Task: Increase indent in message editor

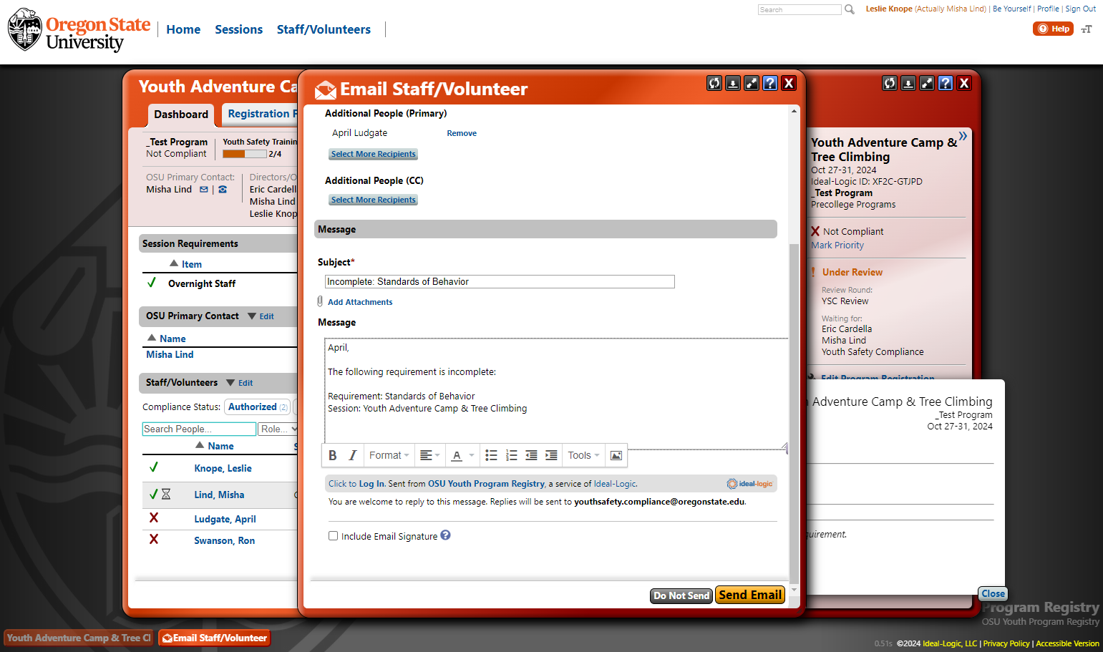Action: [x=551, y=455]
